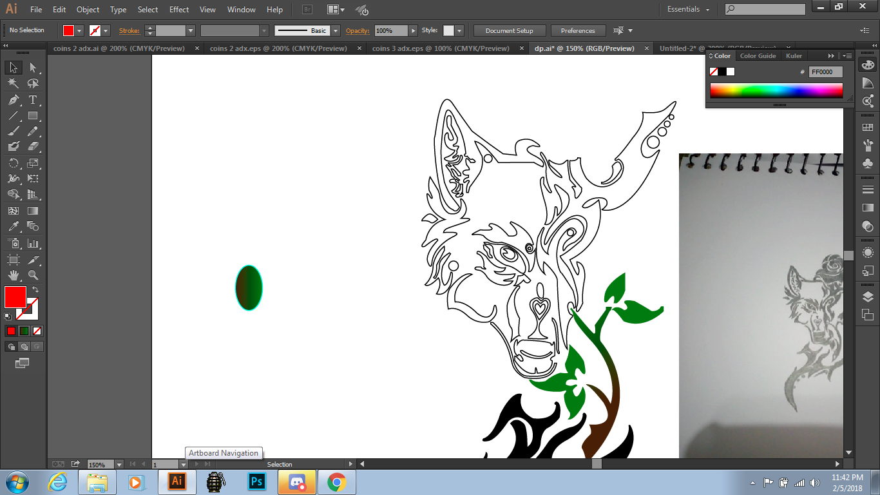The width and height of the screenshot is (880, 495).
Task: Open Photoshop from the Windows taskbar
Action: pyautogui.click(x=257, y=482)
